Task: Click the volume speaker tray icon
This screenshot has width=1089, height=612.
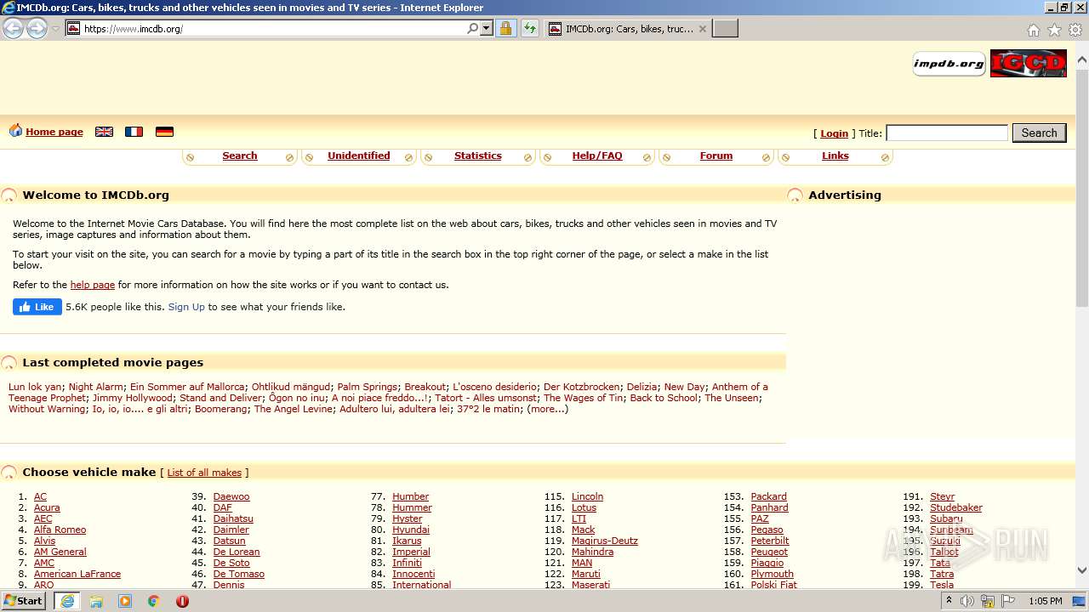Action: (967, 601)
